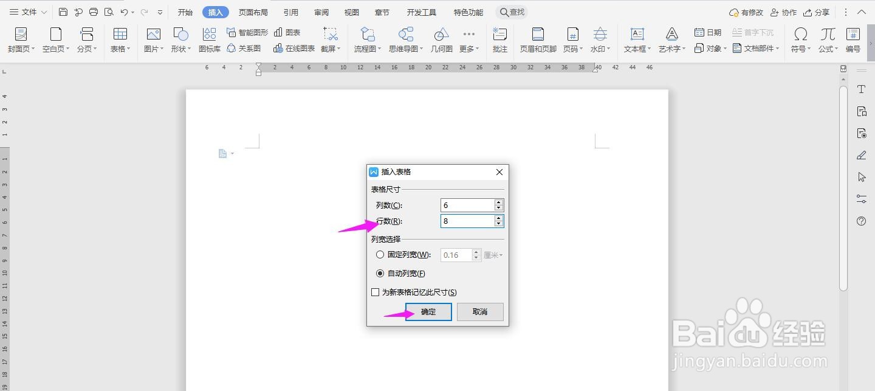Click the rows (行数) input field
Viewport: 875px width, 391px height.
point(467,221)
